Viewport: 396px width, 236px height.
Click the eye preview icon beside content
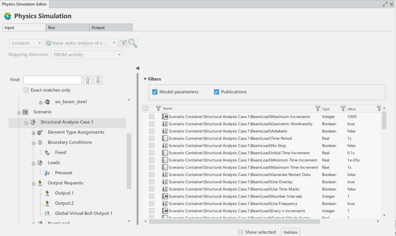[123, 43]
